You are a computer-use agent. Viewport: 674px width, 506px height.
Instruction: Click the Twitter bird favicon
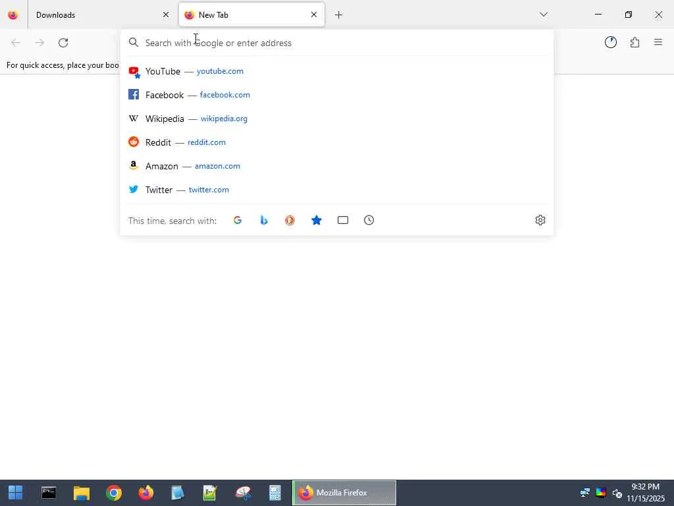(x=134, y=189)
